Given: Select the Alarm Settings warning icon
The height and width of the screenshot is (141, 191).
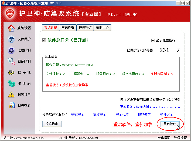Looking at the screenshot, I should click(x=11, y=95).
